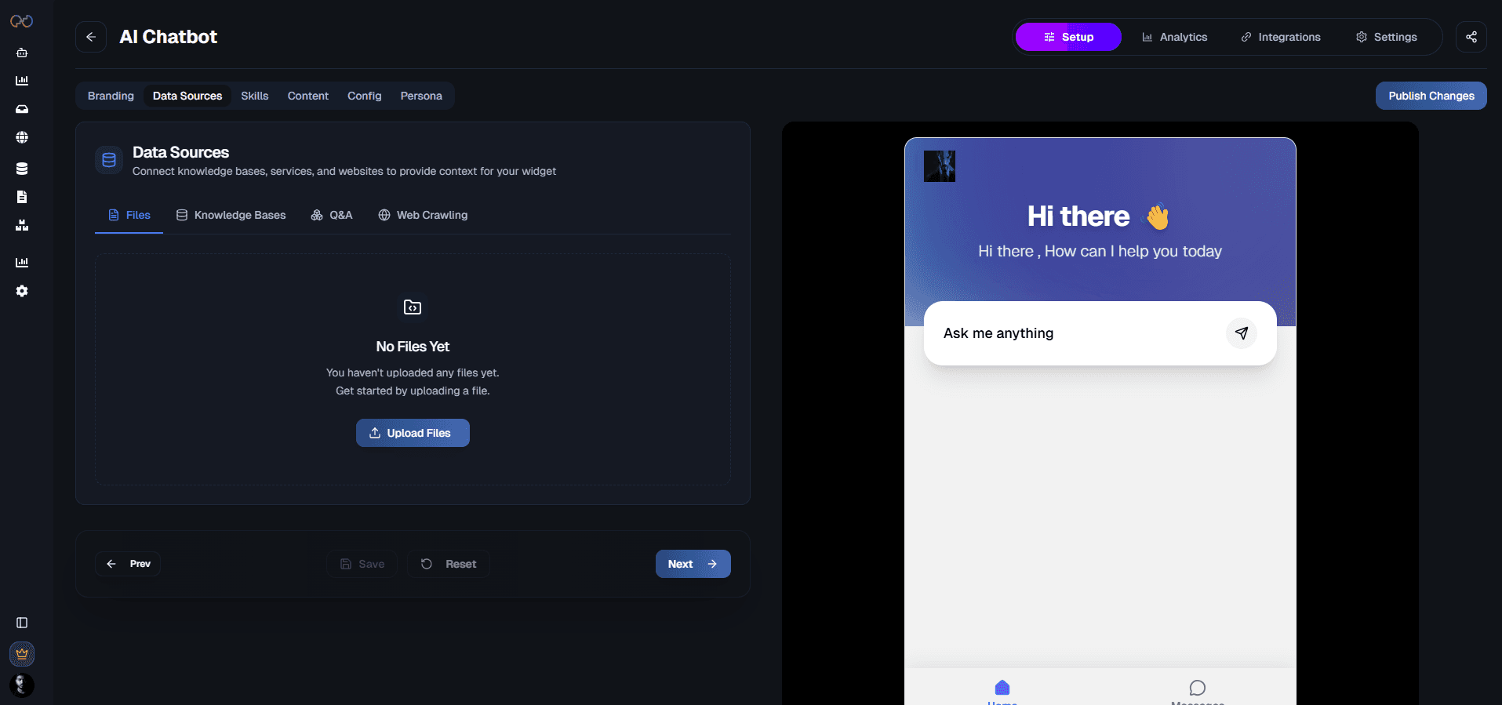Click the 'Connect knowledge bases, services, and websites' description
This screenshot has width=1502, height=705.
point(344,171)
